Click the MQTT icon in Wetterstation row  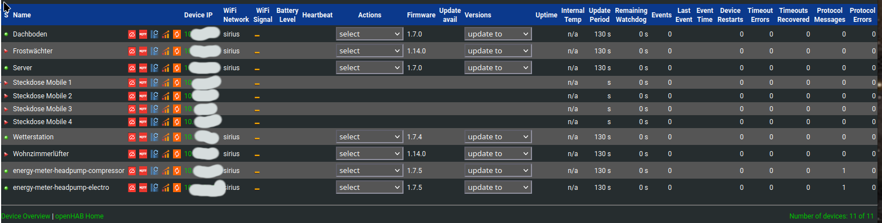click(143, 137)
